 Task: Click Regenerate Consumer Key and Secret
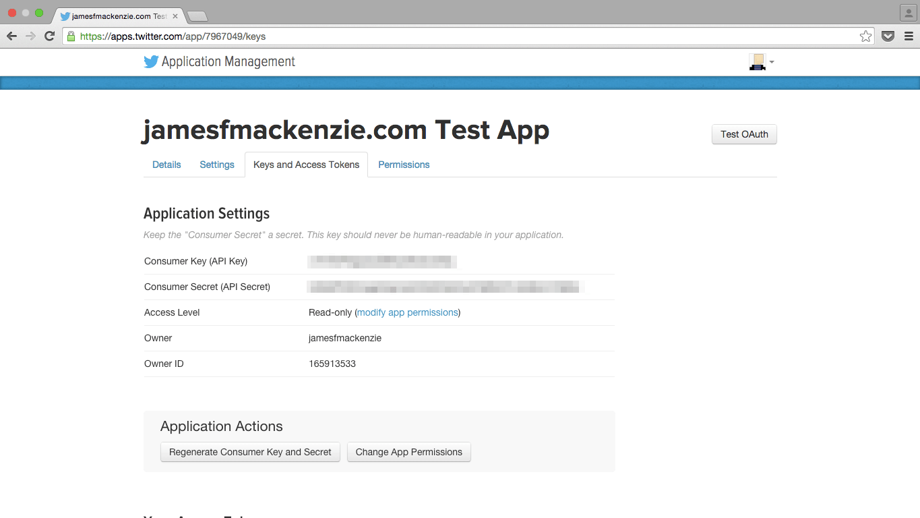[250, 452]
